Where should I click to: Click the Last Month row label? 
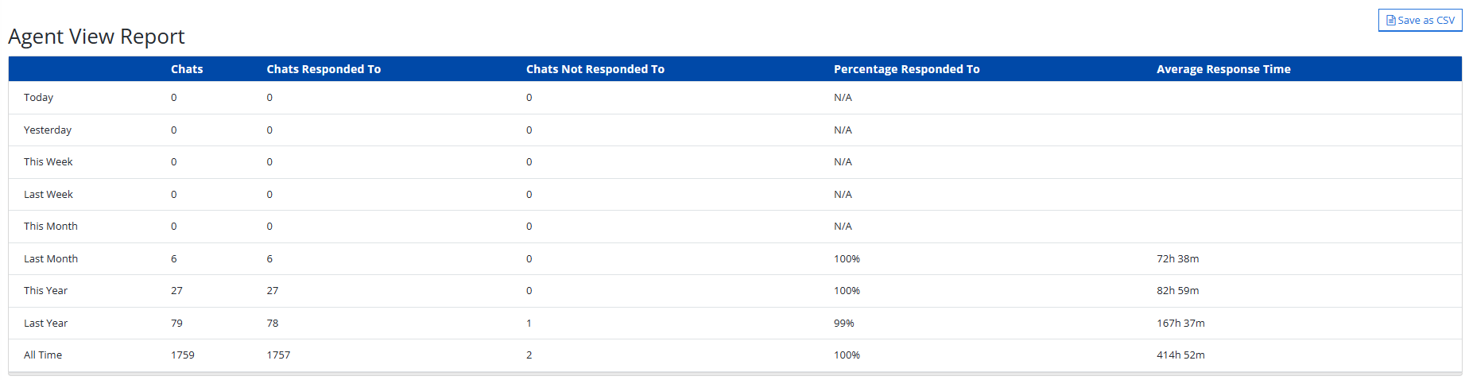point(51,259)
